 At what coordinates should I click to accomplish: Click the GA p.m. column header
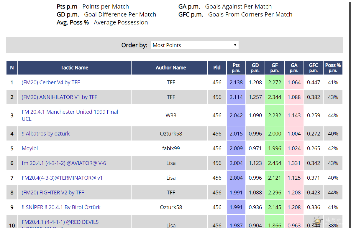click(294, 68)
